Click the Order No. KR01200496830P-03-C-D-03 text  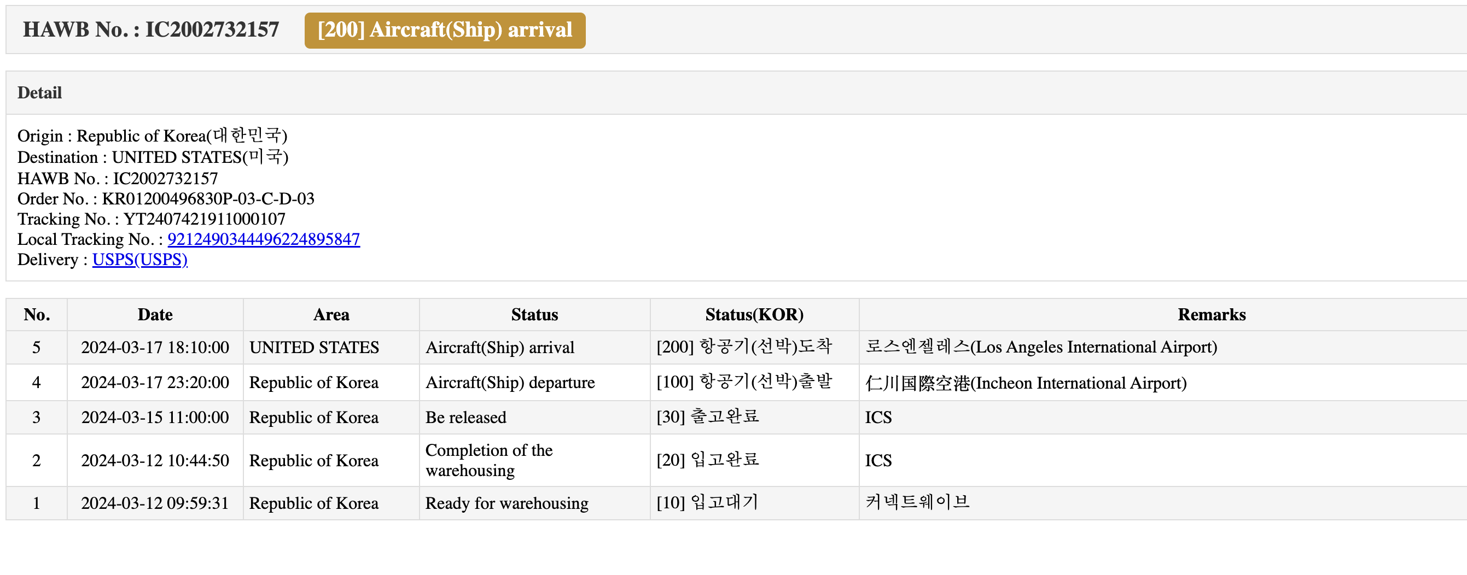(166, 199)
